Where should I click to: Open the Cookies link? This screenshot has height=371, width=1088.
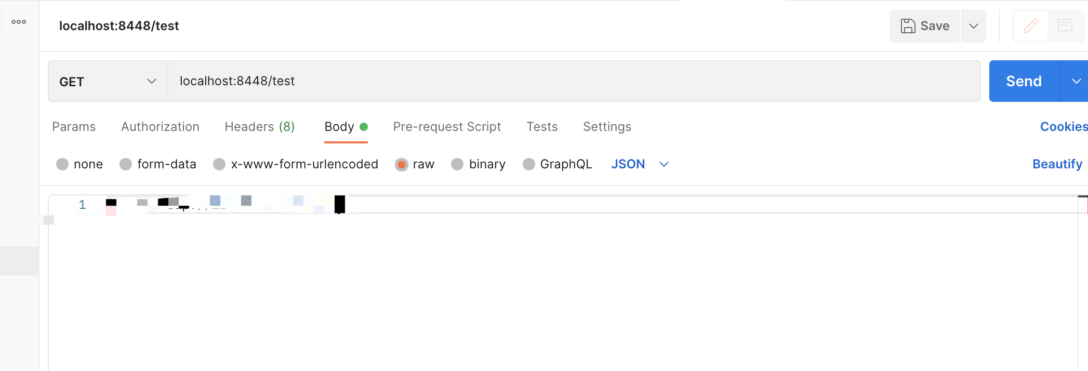(1063, 127)
